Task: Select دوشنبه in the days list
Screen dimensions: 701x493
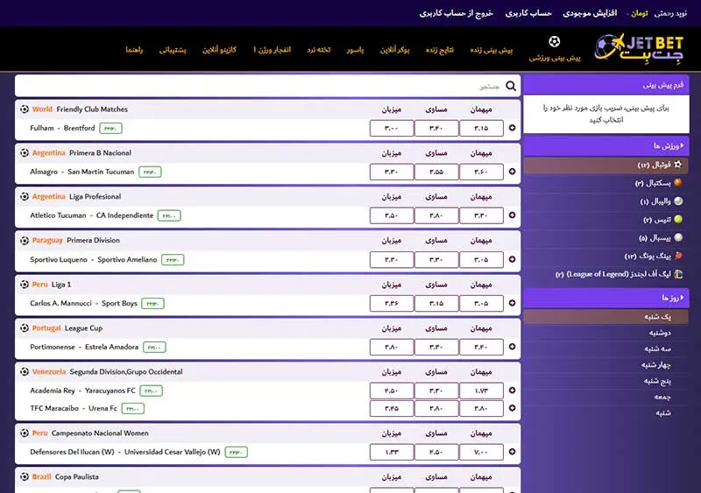Action: 660,333
